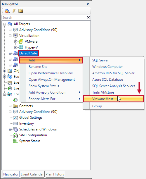The image size is (146, 179).
Task: Open Snooze Alerts For submenu
Action: point(51,99)
